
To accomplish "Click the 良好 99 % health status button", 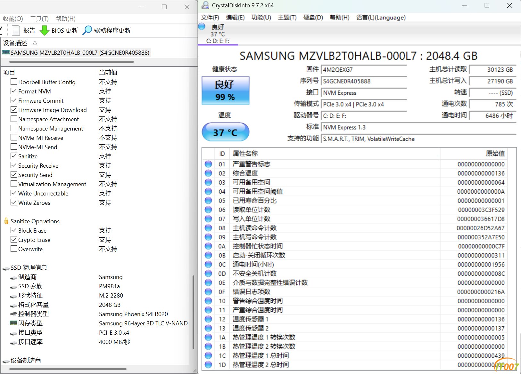I will coord(226,91).
